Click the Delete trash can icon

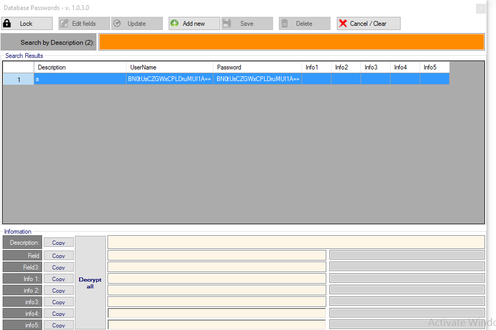point(285,24)
